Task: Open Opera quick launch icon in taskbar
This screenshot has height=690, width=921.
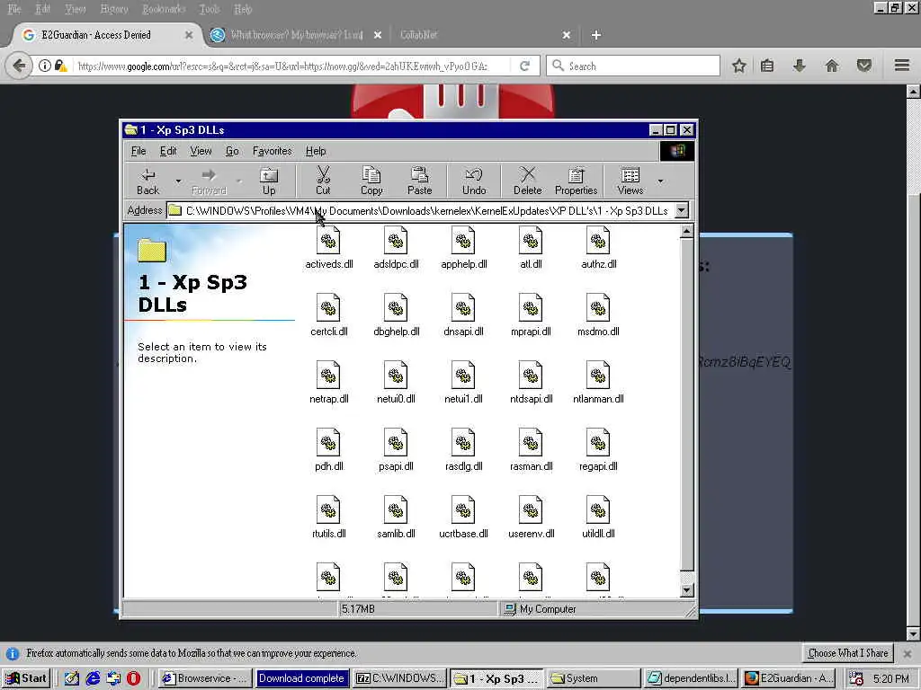Action: tap(133, 678)
